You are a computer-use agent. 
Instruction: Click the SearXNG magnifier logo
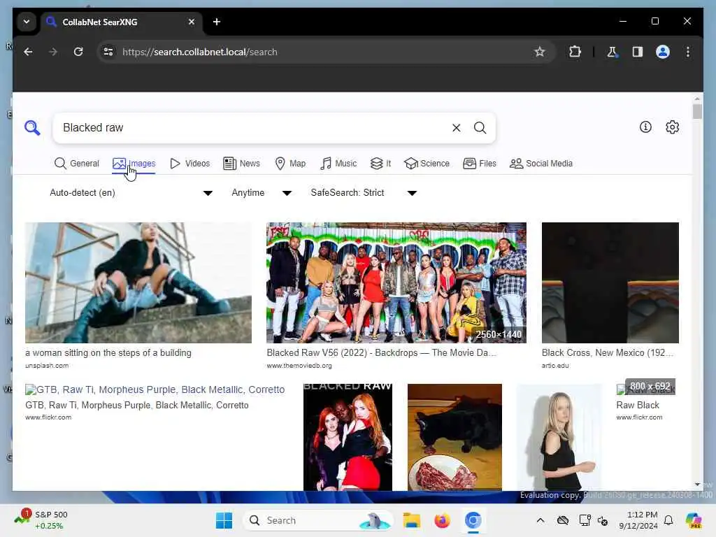click(x=32, y=128)
